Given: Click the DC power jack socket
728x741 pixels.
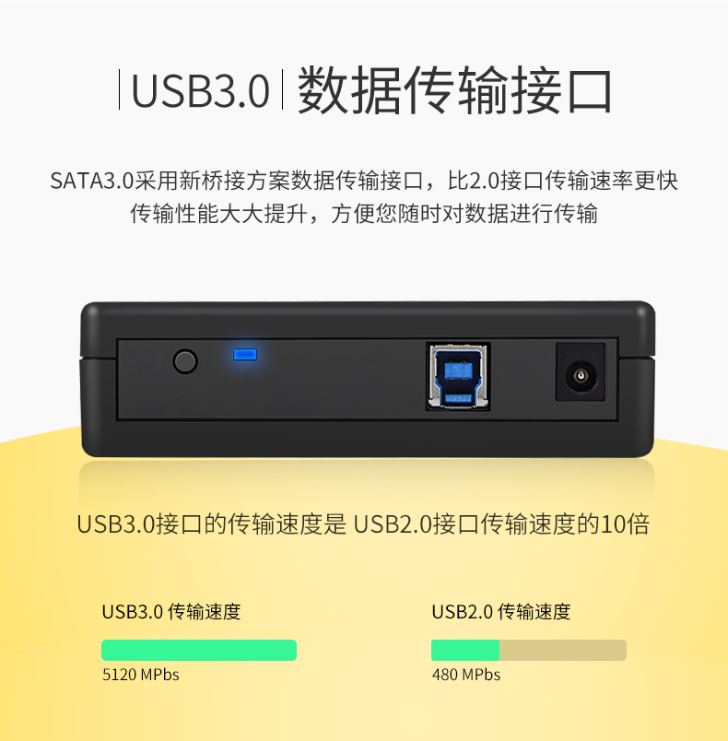Looking at the screenshot, I should coord(581,372).
